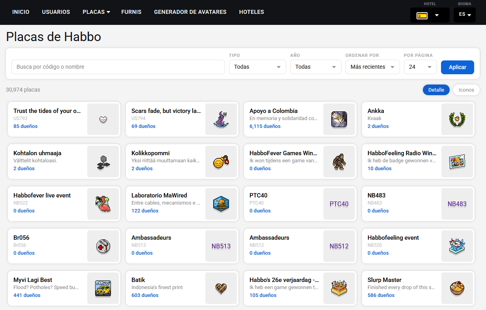486x310 pixels.
Task: Open the purple wizard badge icon US794
Action: click(x=221, y=119)
